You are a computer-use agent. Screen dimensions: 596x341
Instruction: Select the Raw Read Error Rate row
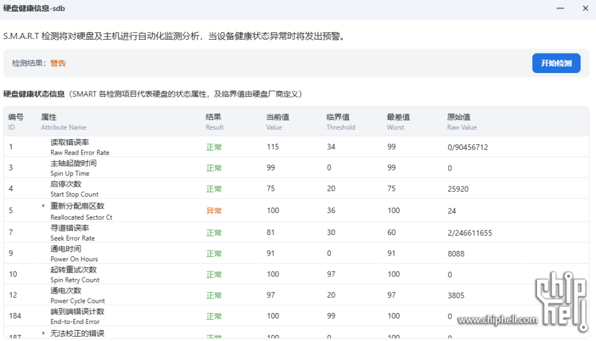79,147
